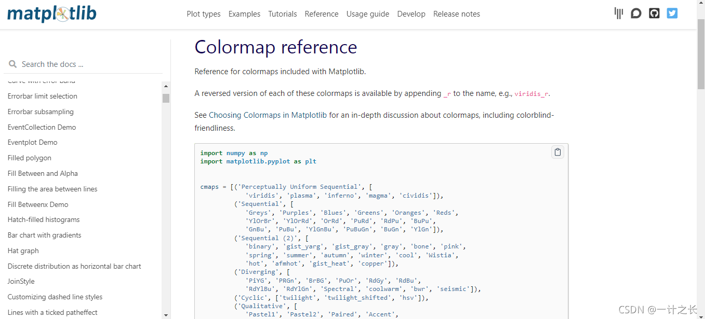705x319 pixels.
Task: Open the Release notes page
Action: [x=457, y=14]
